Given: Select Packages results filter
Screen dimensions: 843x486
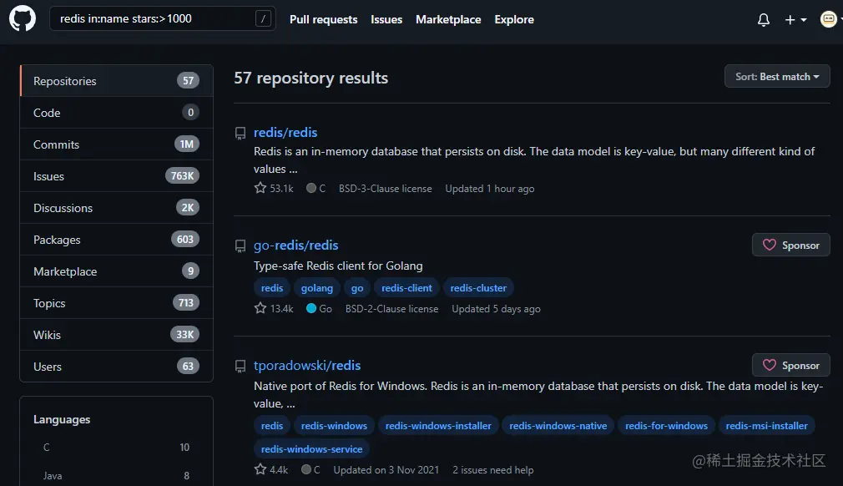Looking at the screenshot, I should pyautogui.click(x=117, y=239).
